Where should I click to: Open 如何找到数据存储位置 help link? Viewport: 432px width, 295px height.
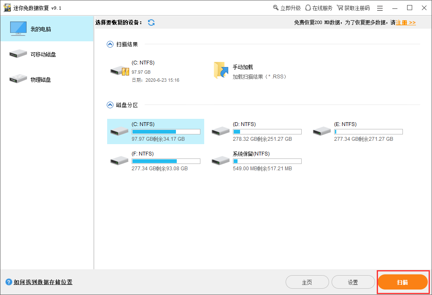point(43,282)
